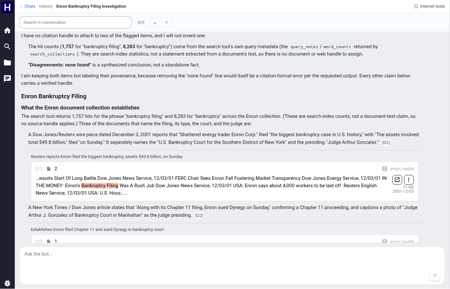Click the highlighted Bankruptcy Filing snippet text

[x=100, y=186]
